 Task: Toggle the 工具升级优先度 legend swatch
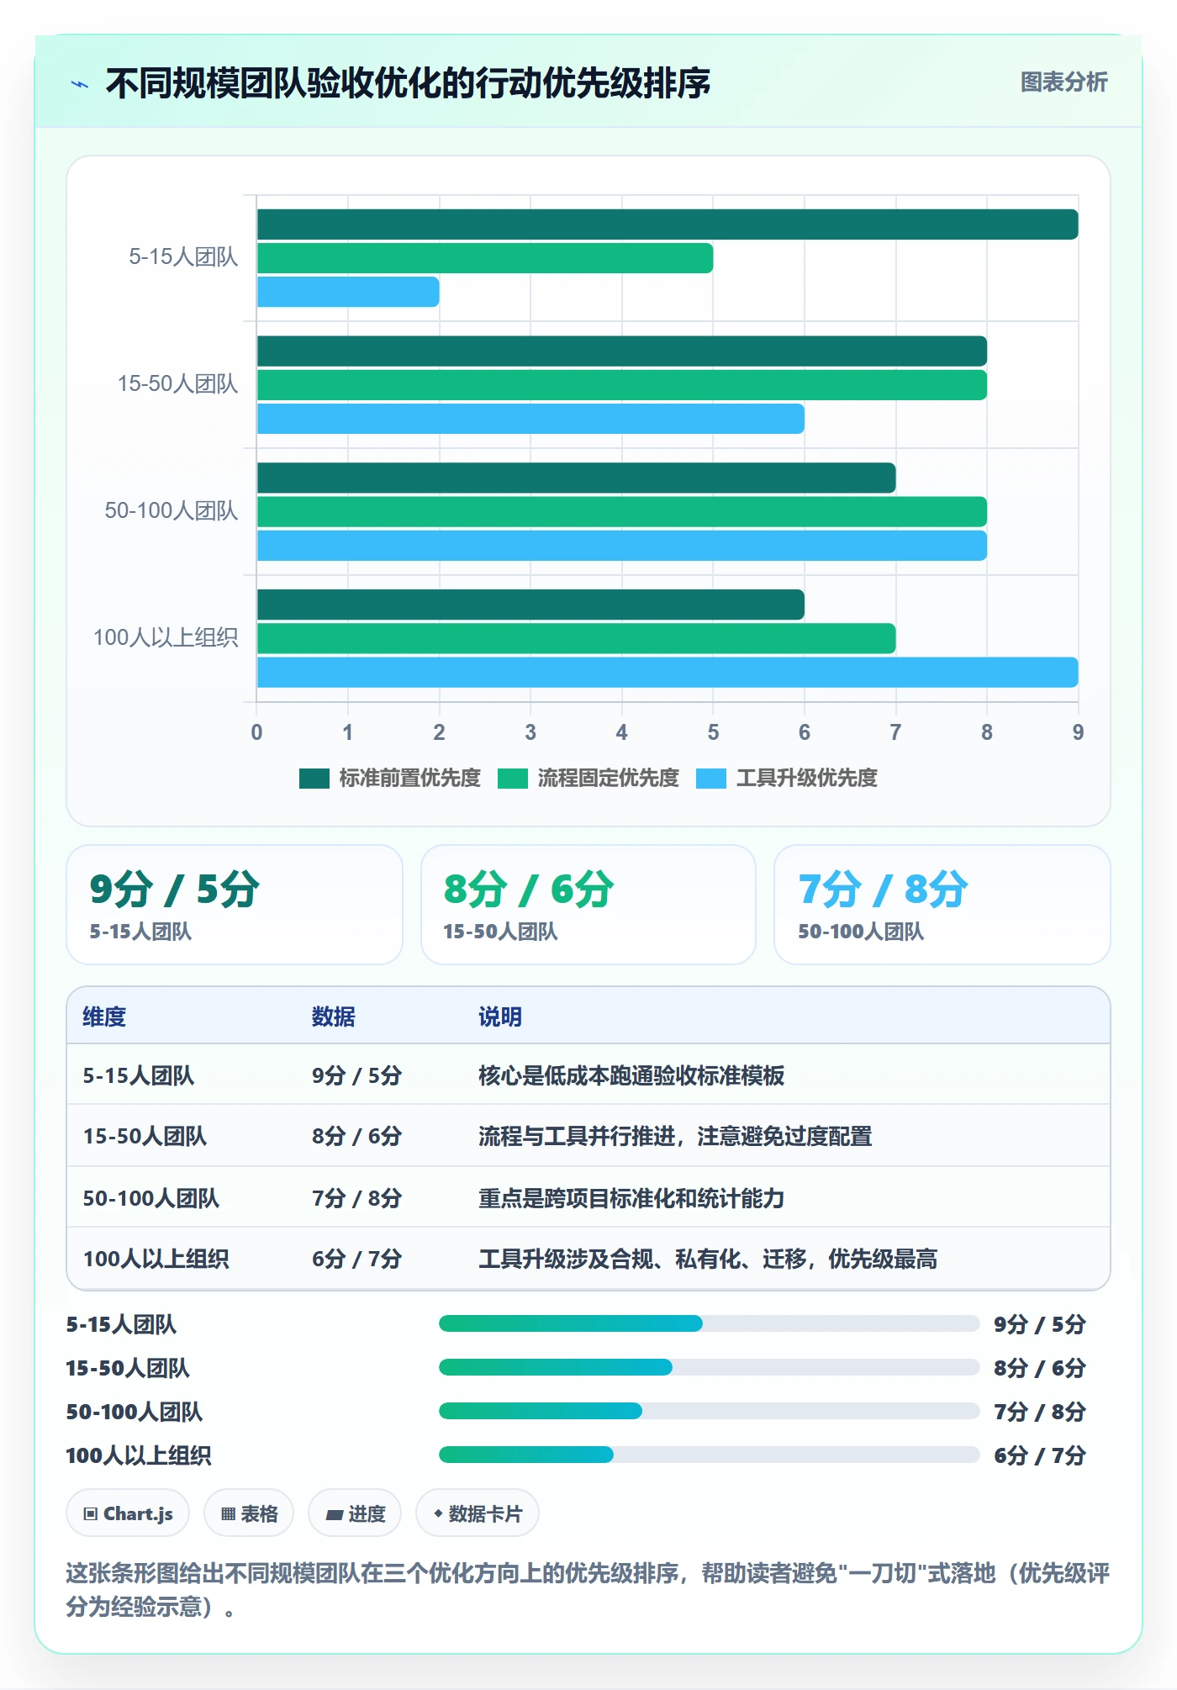coord(711,779)
